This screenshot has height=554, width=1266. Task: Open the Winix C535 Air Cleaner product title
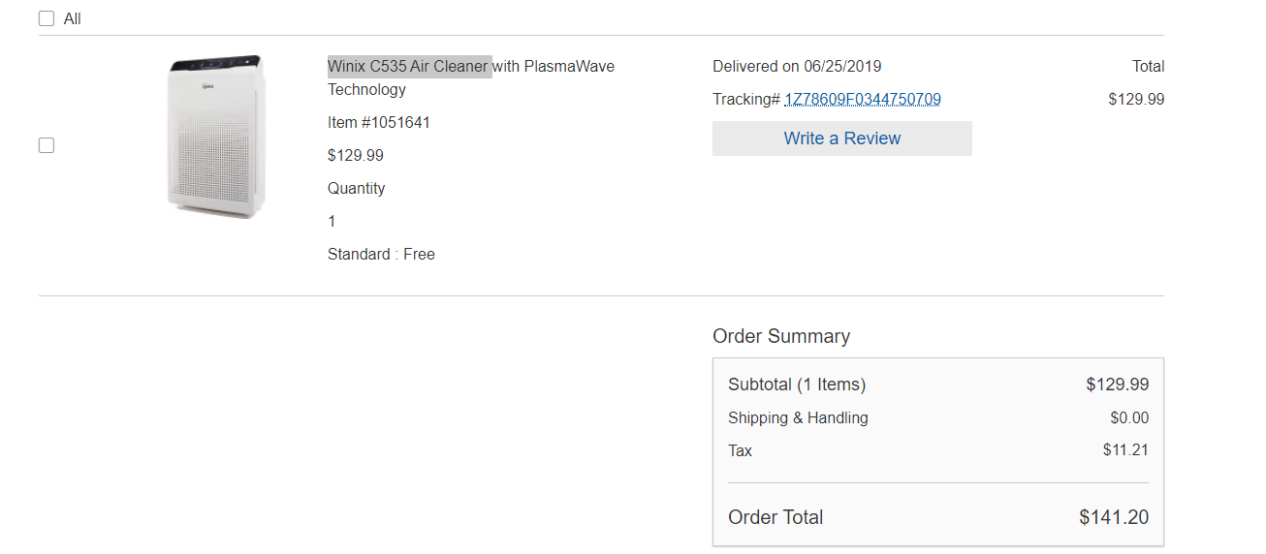coord(470,67)
